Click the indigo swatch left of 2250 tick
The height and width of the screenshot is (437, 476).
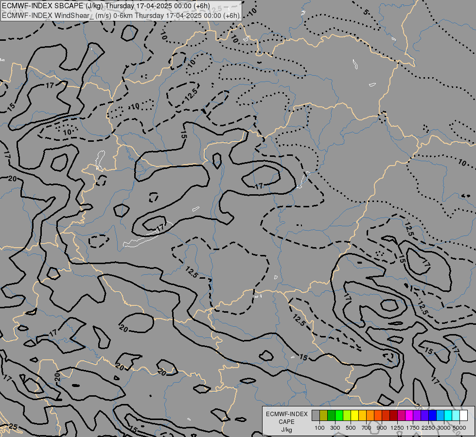[424, 415]
